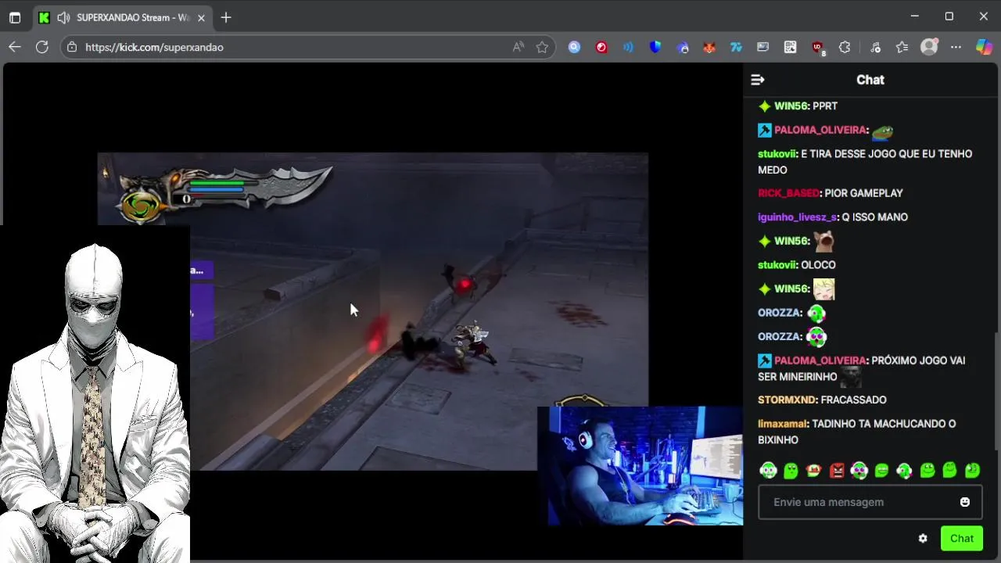Click username iguinho_livesz_s in chat
This screenshot has width=1001, height=563.
(x=797, y=217)
